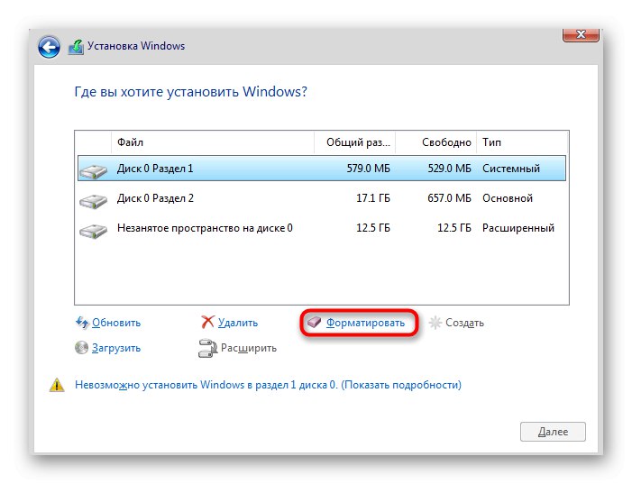Click the red X icon beside Удалить

tap(207, 322)
